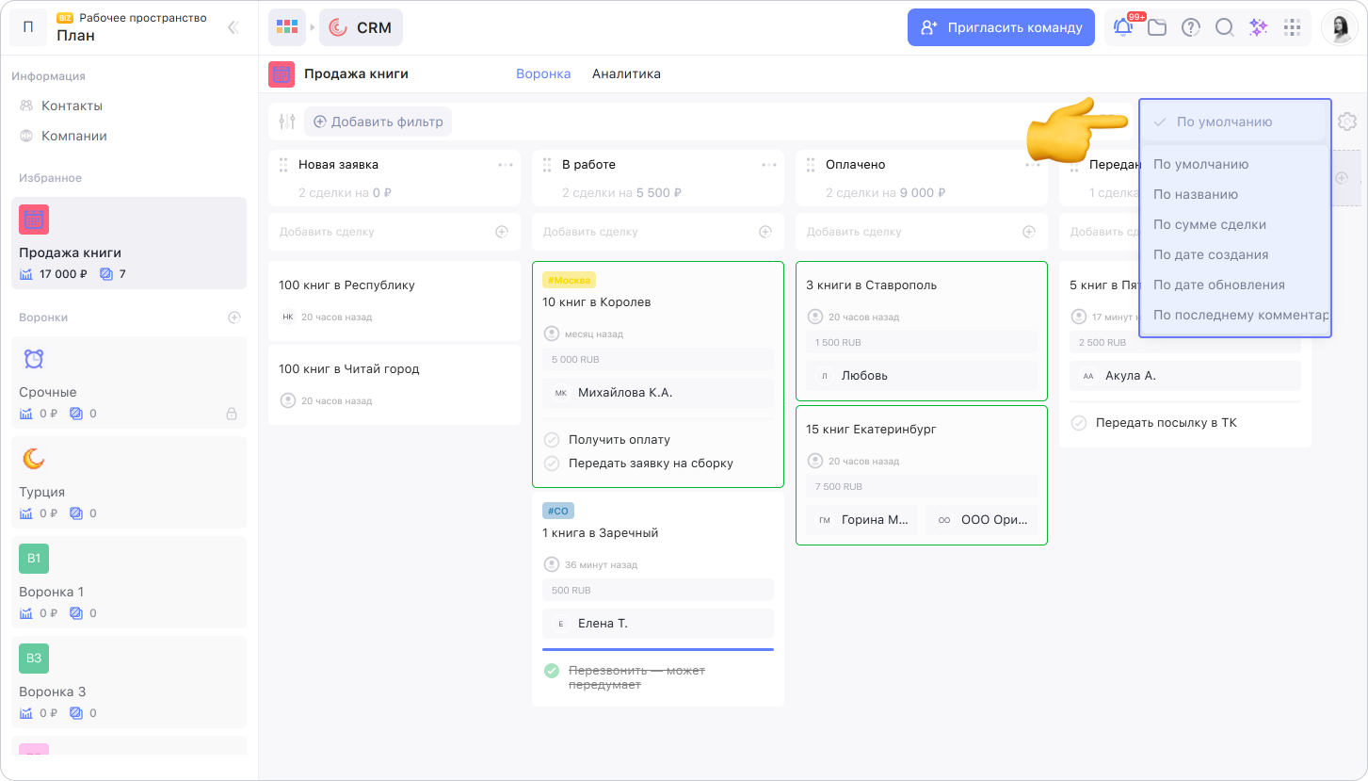
Task: Open the help question mark icon
Action: (x=1191, y=27)
